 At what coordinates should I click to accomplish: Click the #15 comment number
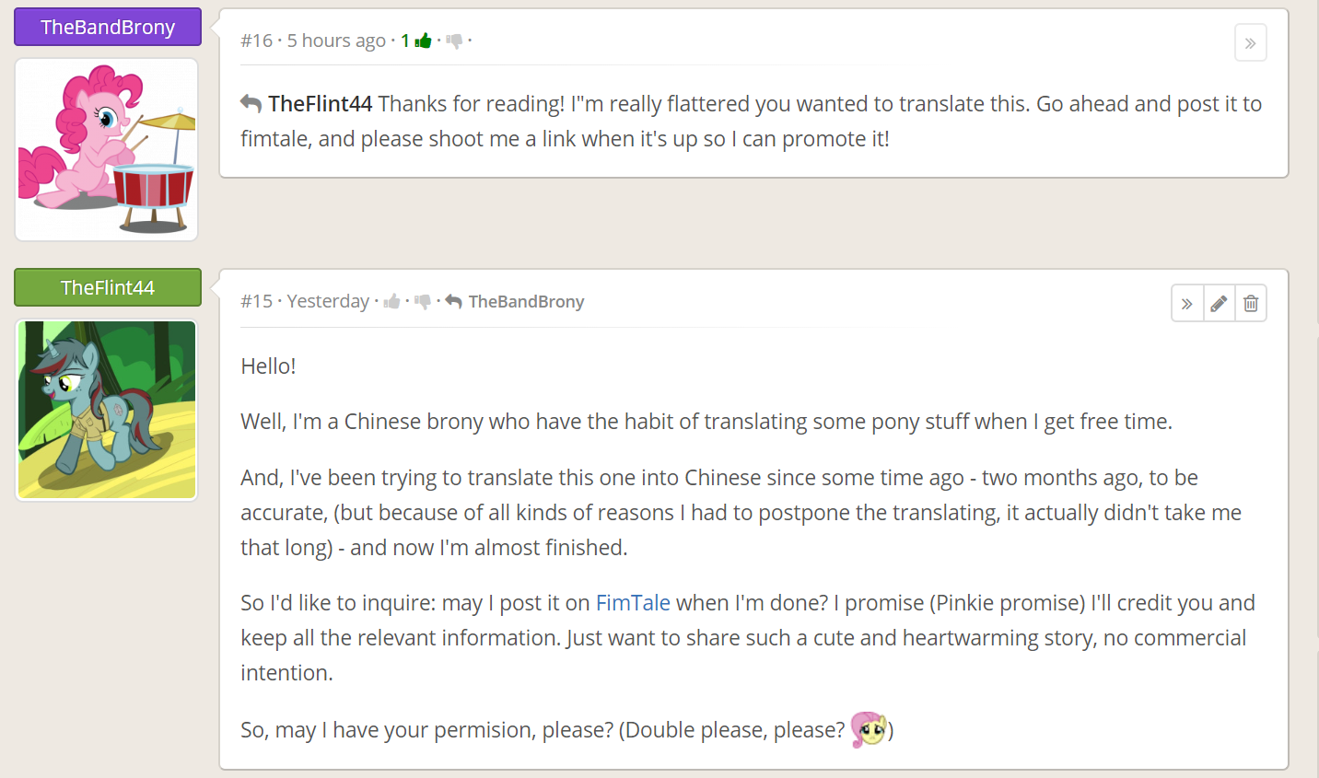point(257,301)
